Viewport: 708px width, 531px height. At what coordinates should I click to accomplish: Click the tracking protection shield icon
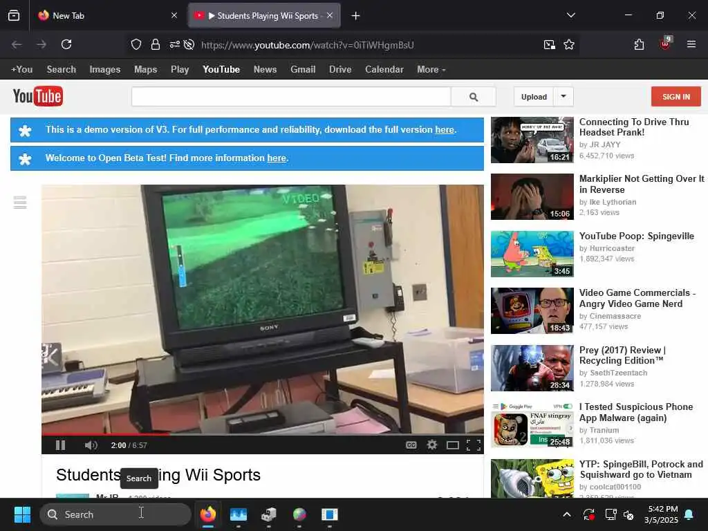pyautogui.click(x=136, y=44)
